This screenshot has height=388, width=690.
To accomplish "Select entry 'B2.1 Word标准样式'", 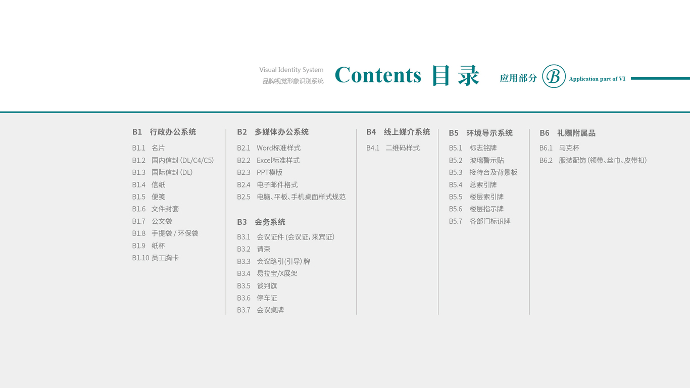I will [269, 148].
